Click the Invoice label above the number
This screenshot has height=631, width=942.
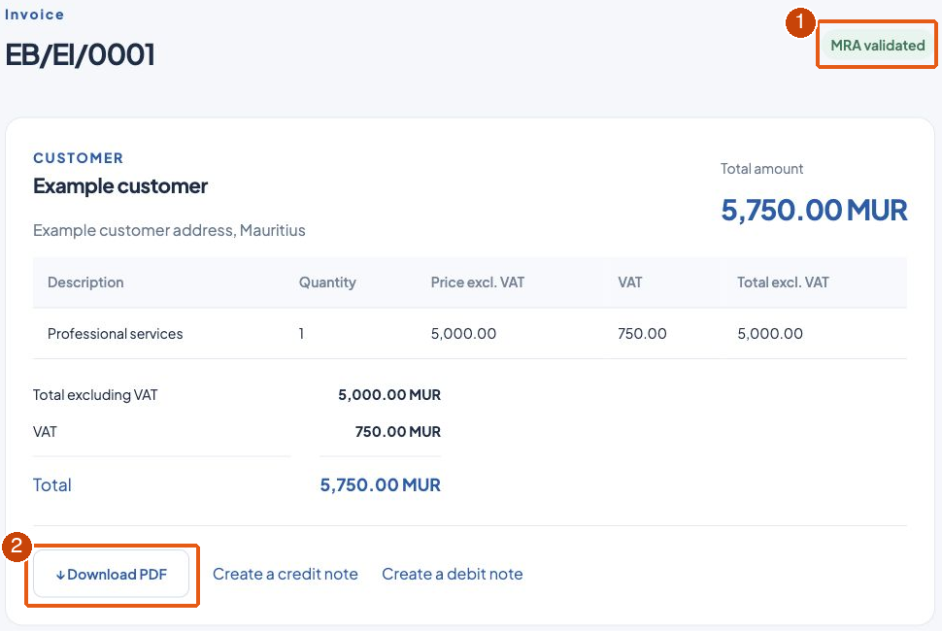(34, 15)
